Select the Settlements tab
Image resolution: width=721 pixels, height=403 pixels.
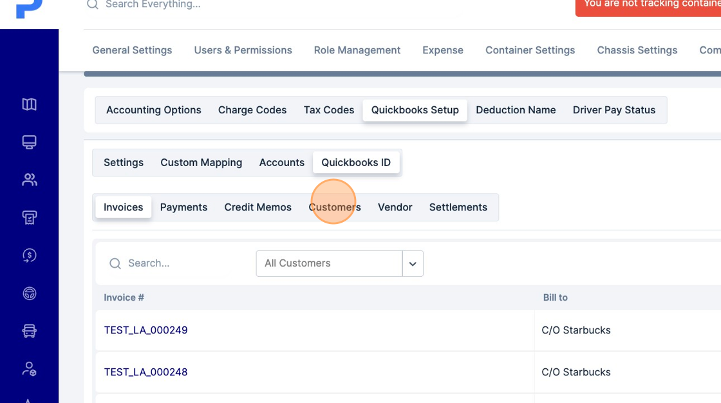click(458, 207)
